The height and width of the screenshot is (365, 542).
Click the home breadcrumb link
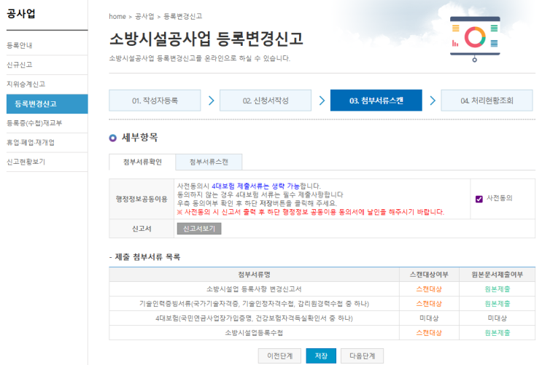[x=117, y=16]
